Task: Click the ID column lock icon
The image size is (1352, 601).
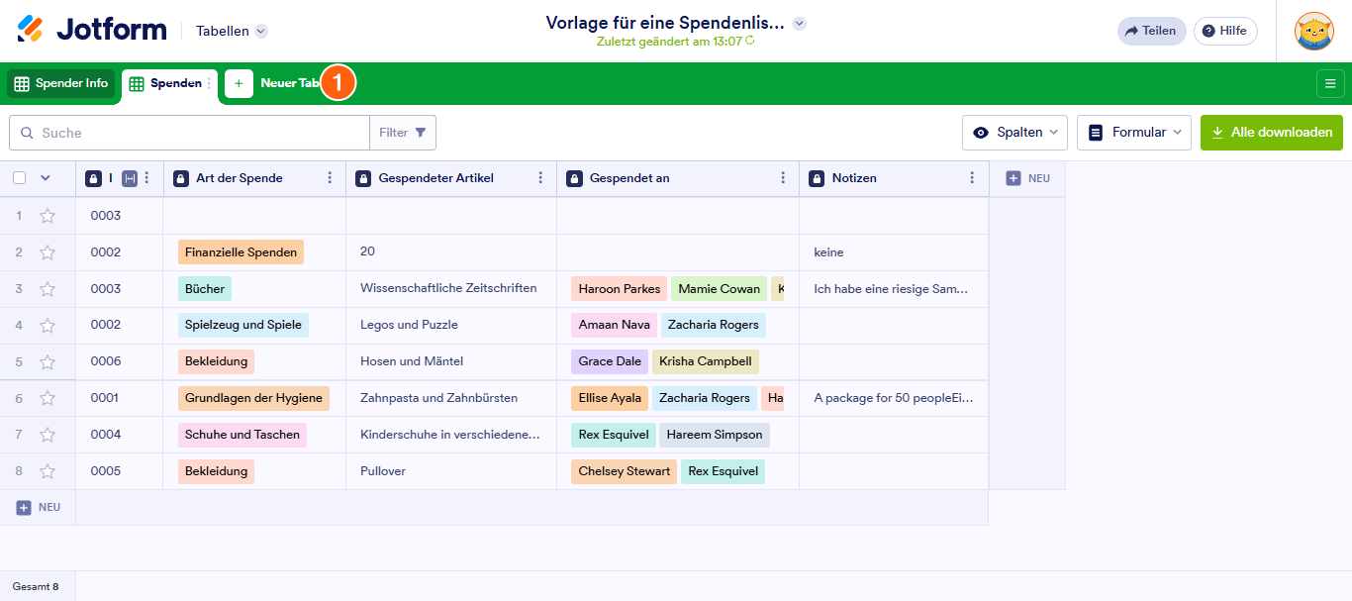Action: coord(93,178)
